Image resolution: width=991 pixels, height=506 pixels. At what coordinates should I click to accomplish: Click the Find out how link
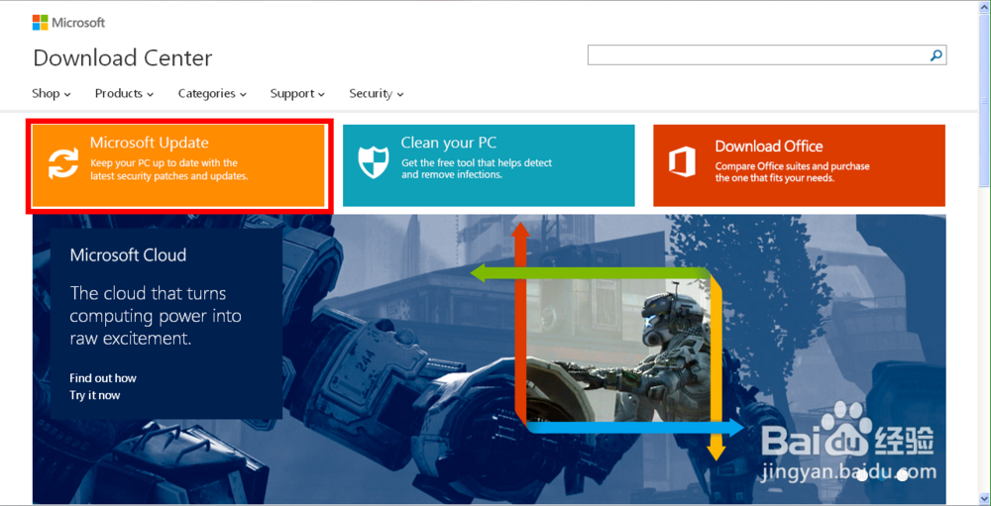pyautogui.click(x=103, y=378)
